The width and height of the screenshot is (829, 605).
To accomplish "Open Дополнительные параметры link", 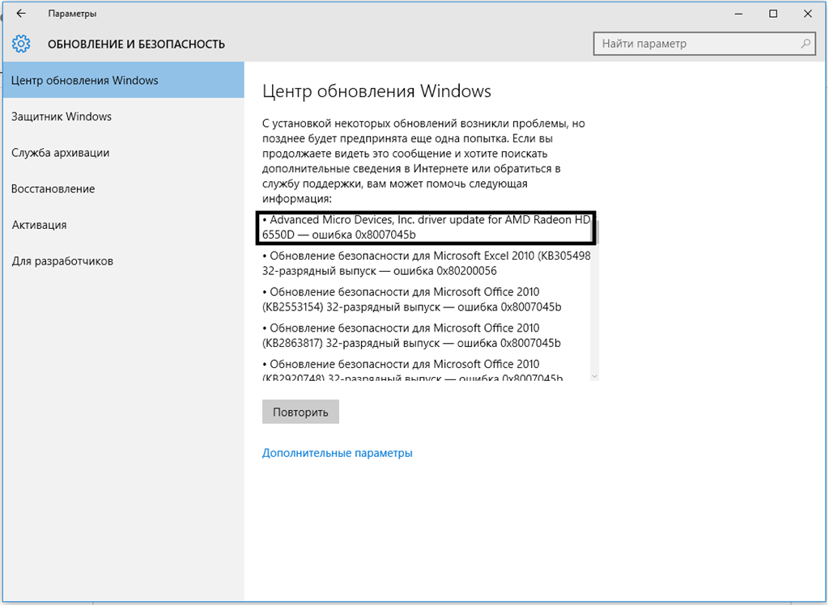I will [338, 453].
